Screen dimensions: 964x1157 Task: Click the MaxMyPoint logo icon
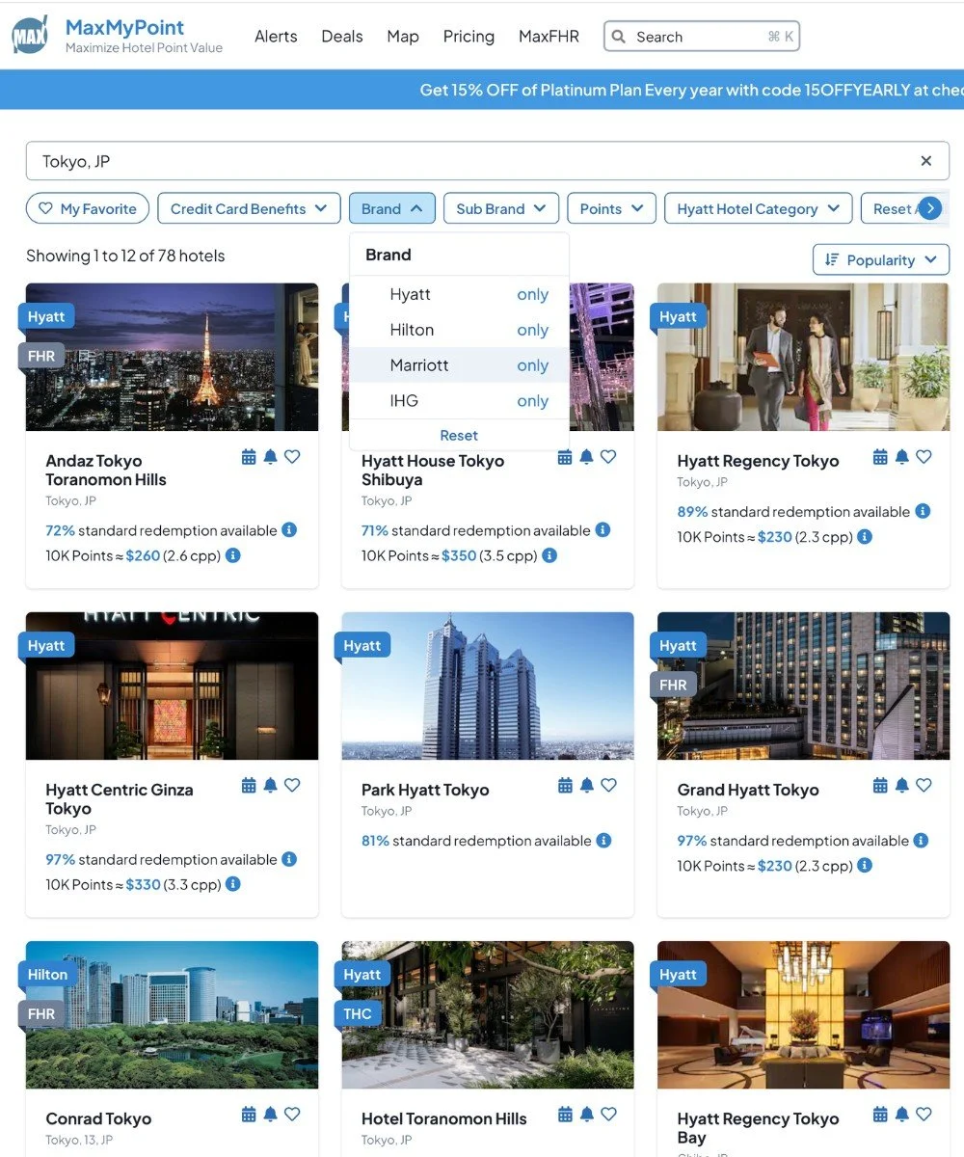coord(30,35)
